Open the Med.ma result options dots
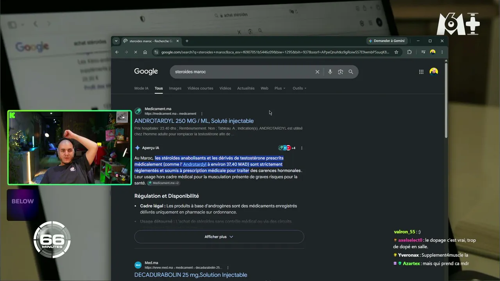Viewport: 500px width, 281px height. point(228,268)
